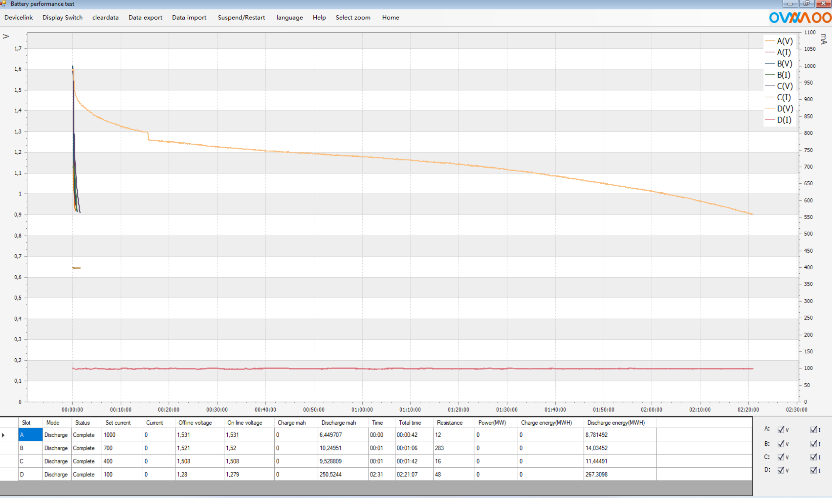Click the A(V) legend entry
The image size is (832, 498).
coord(784,41)
